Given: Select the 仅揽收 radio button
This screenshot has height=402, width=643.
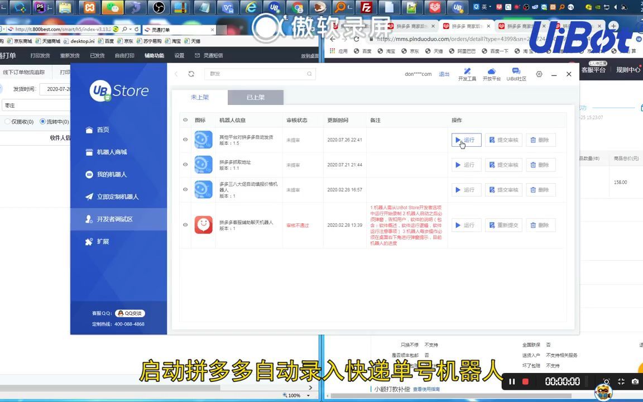Looking at the screenshot, I should coord(7,122).
